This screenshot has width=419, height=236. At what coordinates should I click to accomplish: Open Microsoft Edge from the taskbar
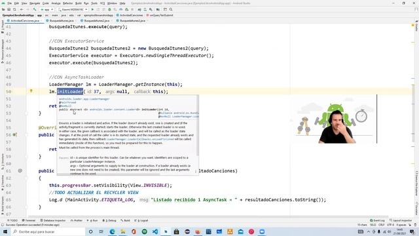(112, 231)
